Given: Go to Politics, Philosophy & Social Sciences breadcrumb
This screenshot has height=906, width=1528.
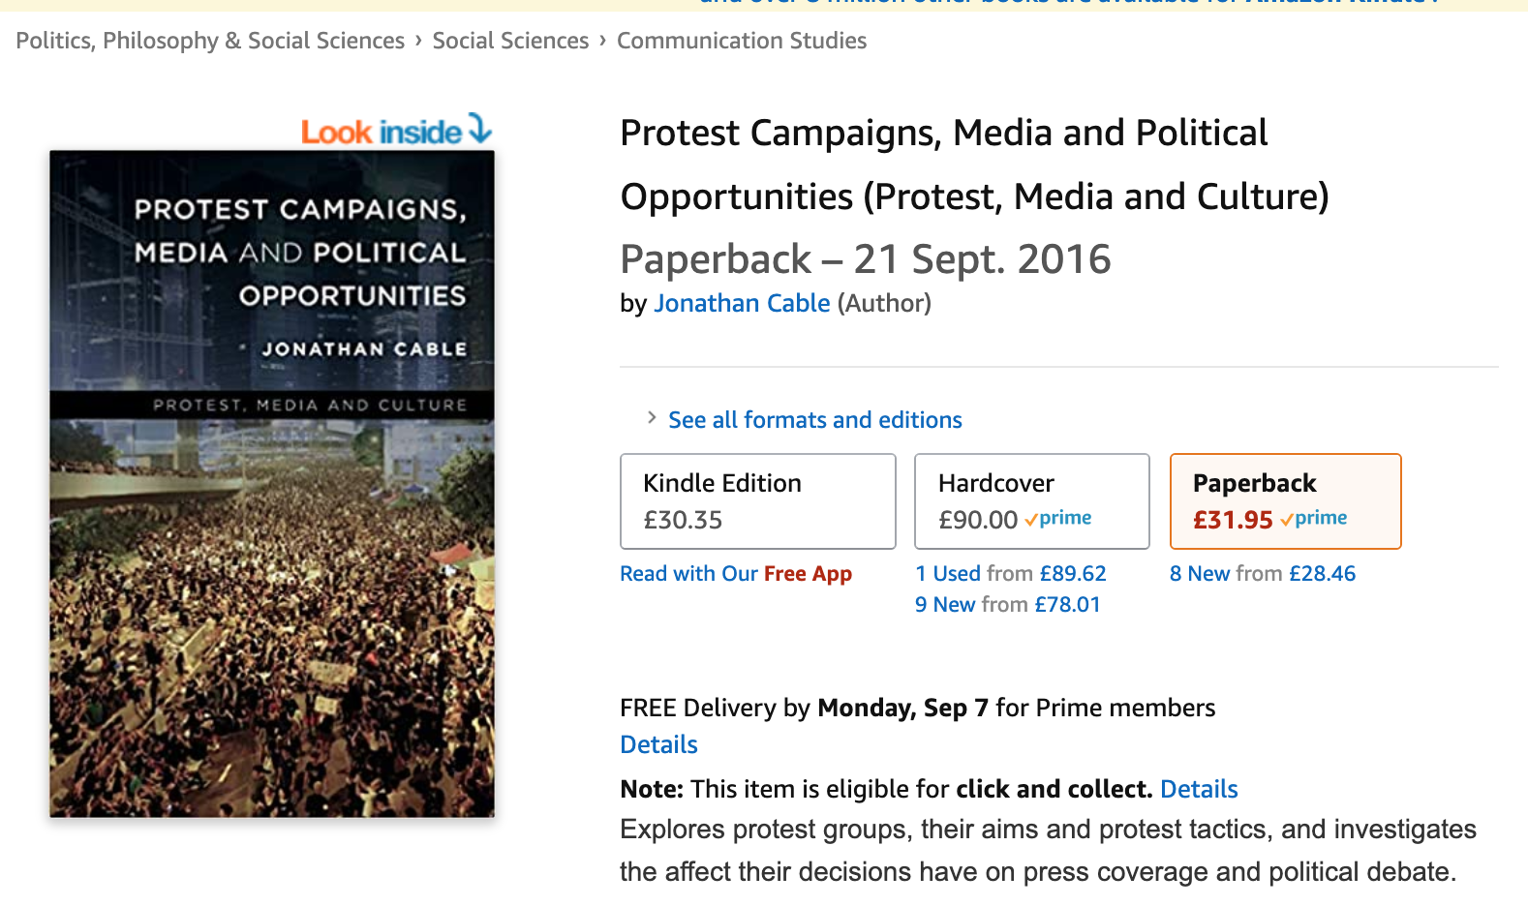Looking at the screenshot, I should click(210, 41).
